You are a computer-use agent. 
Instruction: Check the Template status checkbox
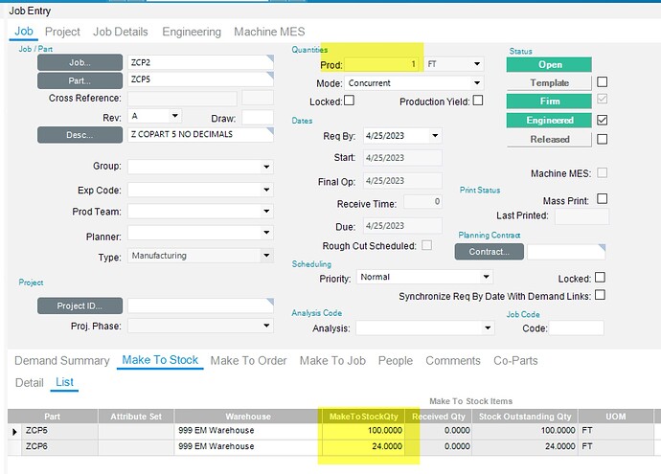click(x=602, y=81)
